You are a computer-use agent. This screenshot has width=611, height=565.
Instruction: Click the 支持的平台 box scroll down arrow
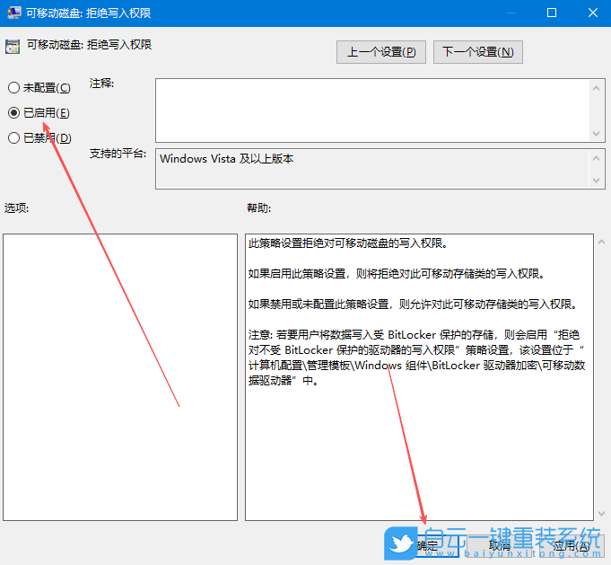(596, 181)
